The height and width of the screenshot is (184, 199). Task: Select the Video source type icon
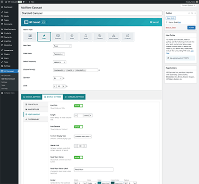(72, 37)
